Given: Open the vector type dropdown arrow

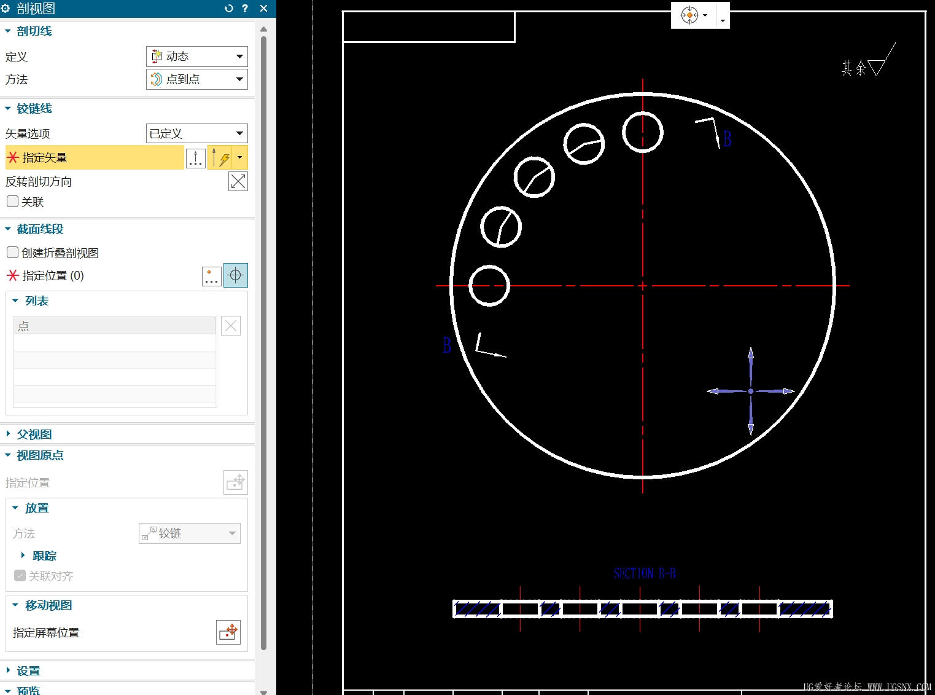Looking at the screenshot, I should (x=240, y=158).
